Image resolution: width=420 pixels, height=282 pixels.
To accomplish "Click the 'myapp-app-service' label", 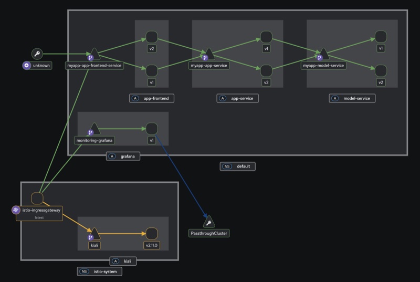I will click(x=209, y=66).
